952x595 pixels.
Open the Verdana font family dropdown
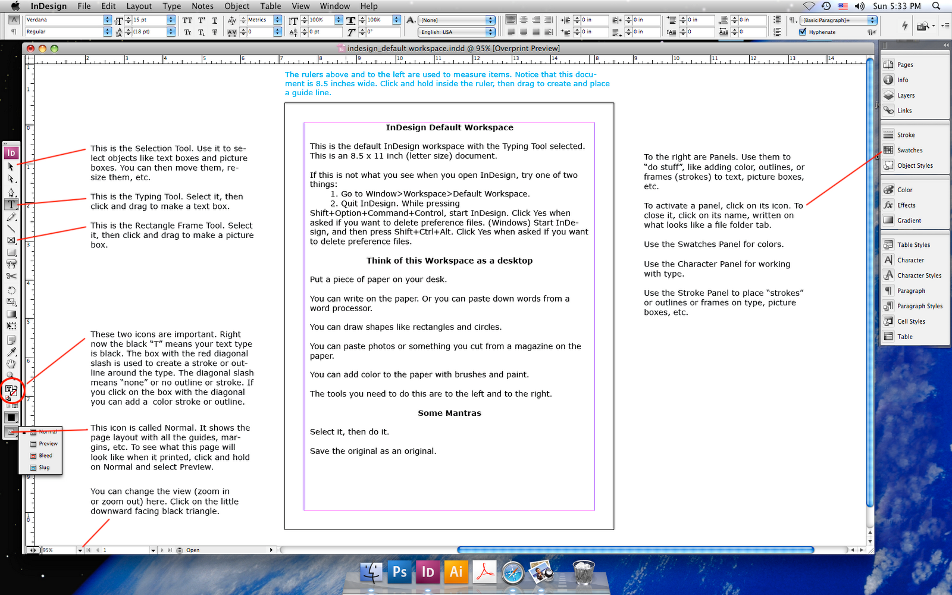click(x=108, y=20)
